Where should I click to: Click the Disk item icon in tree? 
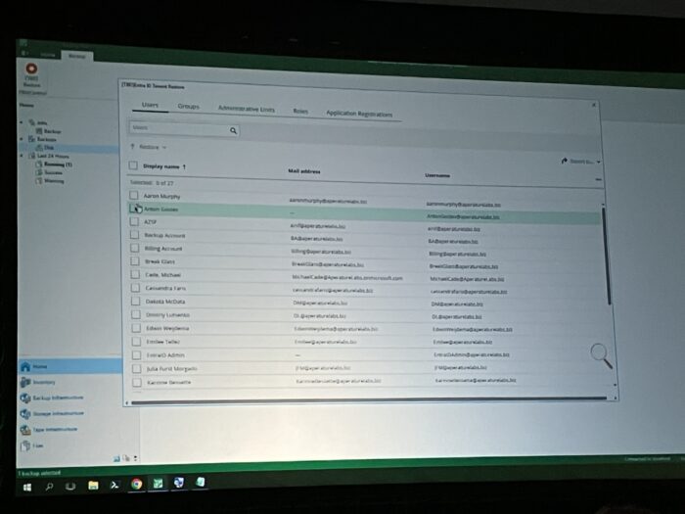(x=39, y=147)
